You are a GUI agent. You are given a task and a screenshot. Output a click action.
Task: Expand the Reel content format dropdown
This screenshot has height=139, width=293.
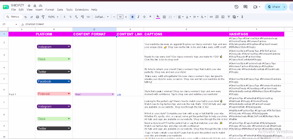coord(95,94)
